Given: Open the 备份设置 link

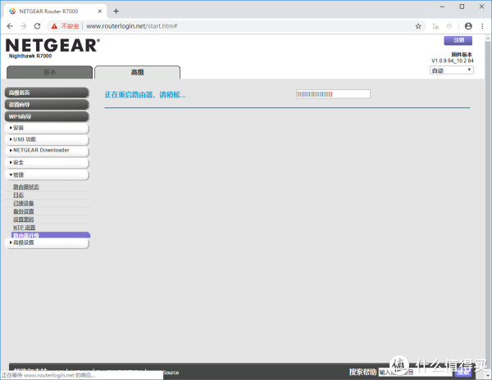Looking at the screenshot, I should 24,211.
